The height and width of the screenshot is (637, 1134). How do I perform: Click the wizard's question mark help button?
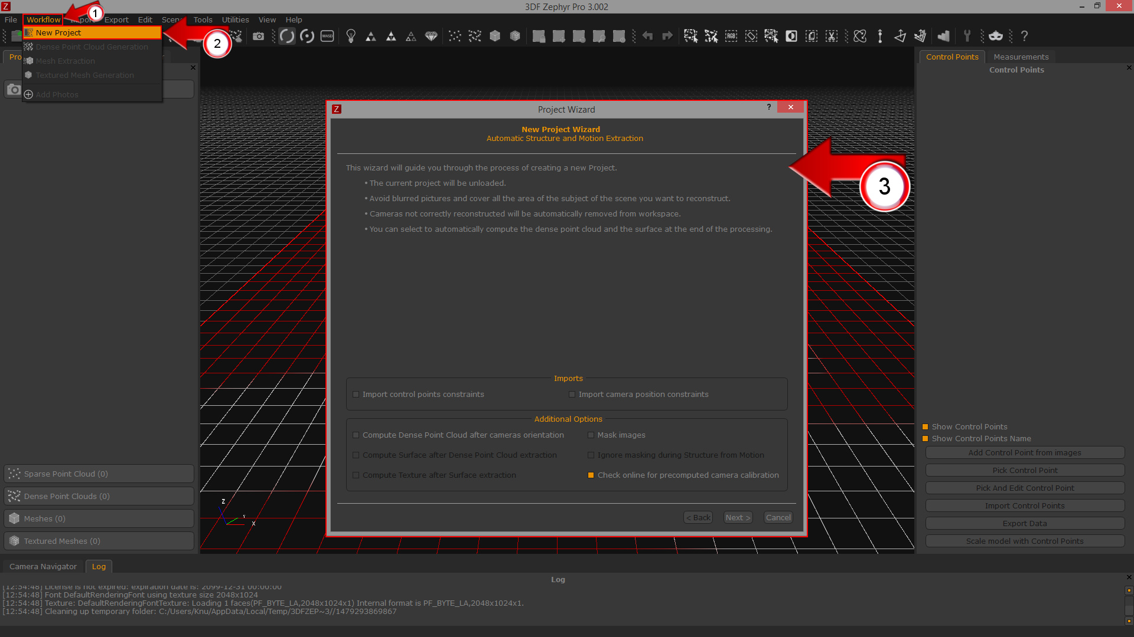point(768,107)
